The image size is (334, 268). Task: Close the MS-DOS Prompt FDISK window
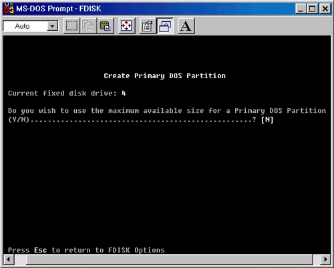(x=325, y=9)
